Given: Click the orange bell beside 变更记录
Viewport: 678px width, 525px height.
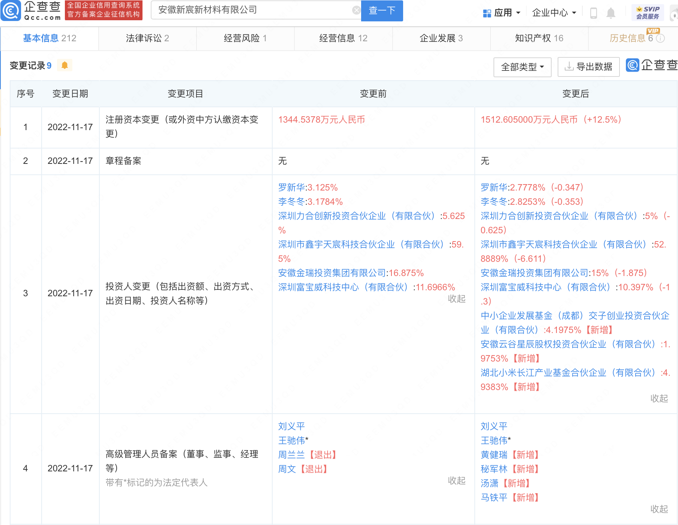Looking at the screenshot, I should click(x=64, y=65).
